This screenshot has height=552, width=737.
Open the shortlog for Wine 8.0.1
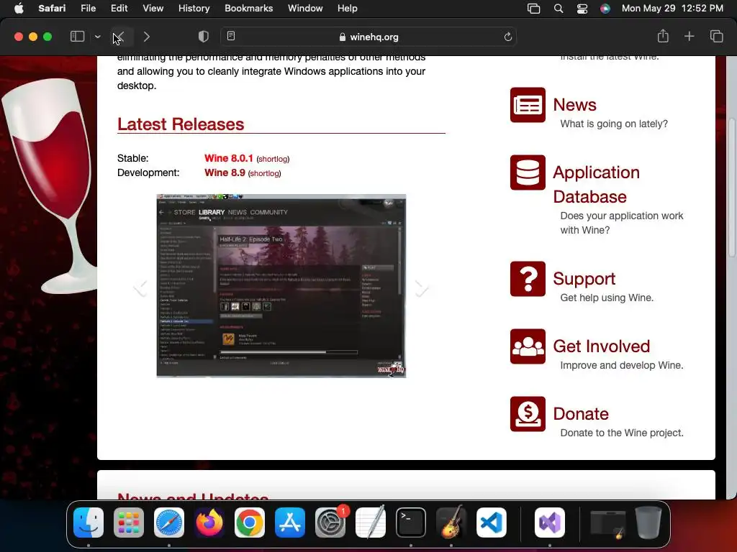click(273, 159)
